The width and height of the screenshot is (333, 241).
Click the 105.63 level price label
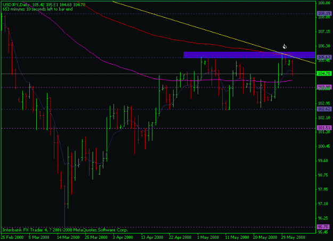(324, 57)
